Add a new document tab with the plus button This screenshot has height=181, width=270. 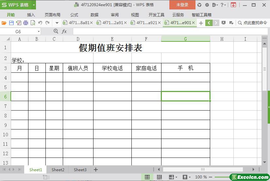(201, 23)
